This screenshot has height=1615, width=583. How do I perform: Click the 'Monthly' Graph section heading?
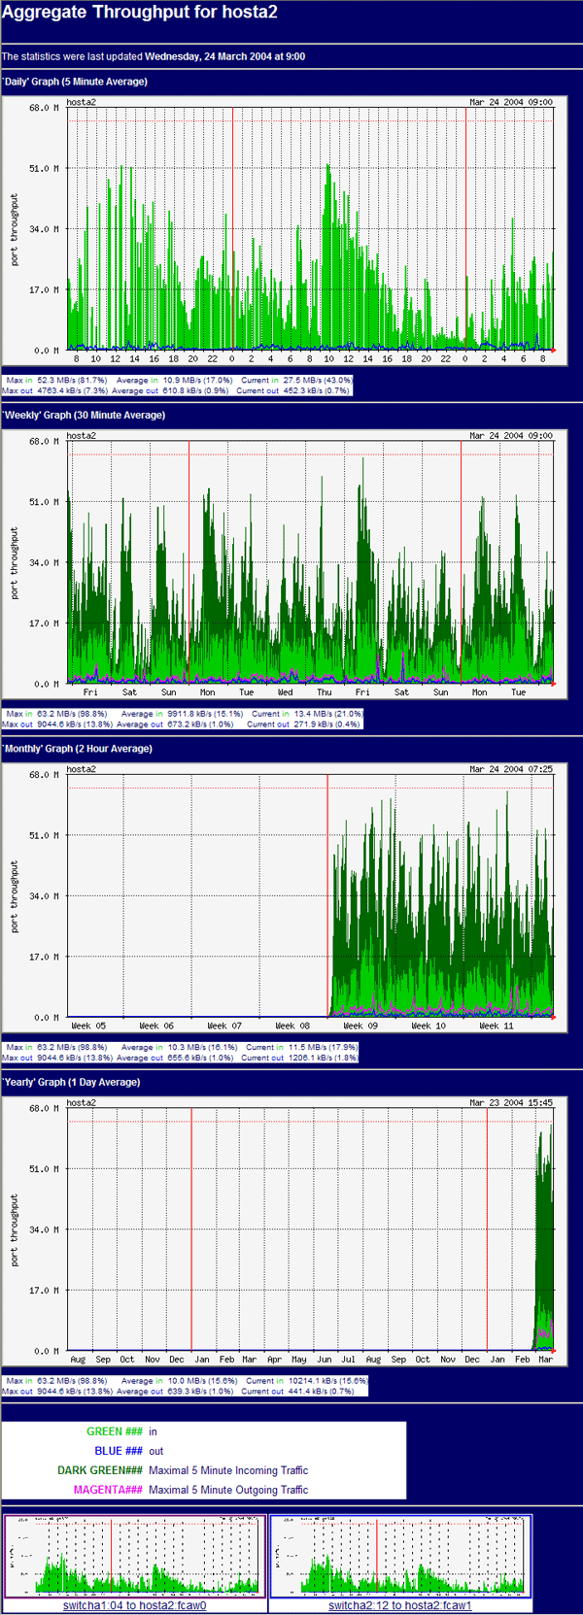(x=77, y=749)
